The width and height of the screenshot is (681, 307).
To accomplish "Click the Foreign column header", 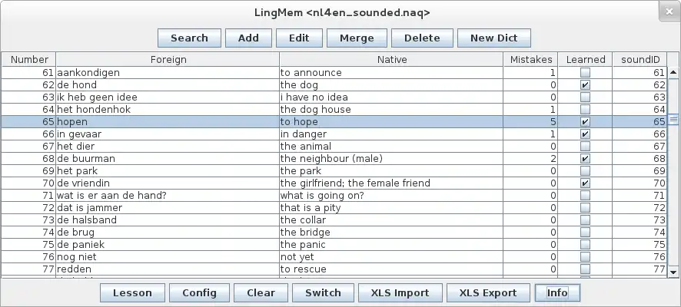I will [168, 59].
